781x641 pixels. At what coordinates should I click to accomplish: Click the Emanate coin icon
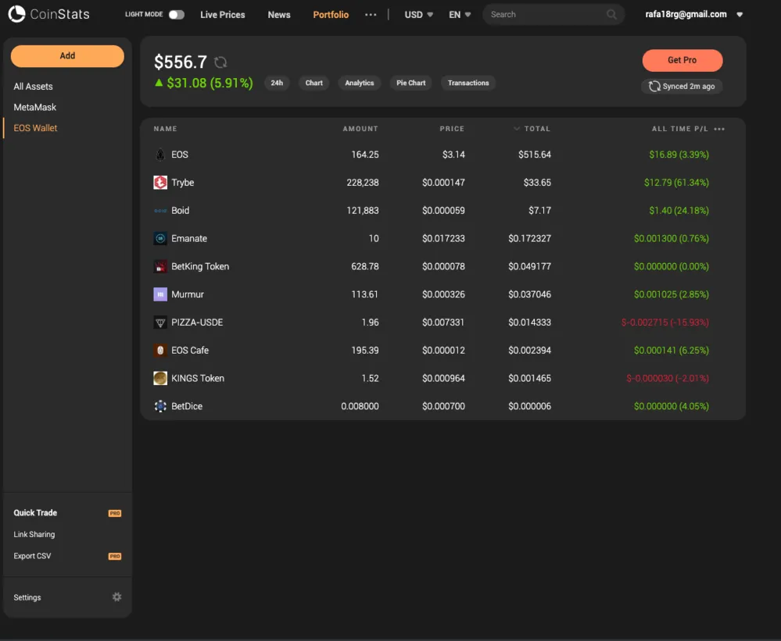[160, 238]
